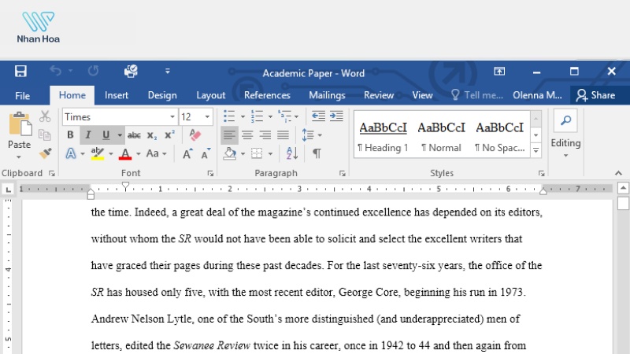Save the document with the floppy icon
630x354 pixels.
(20, 72)
